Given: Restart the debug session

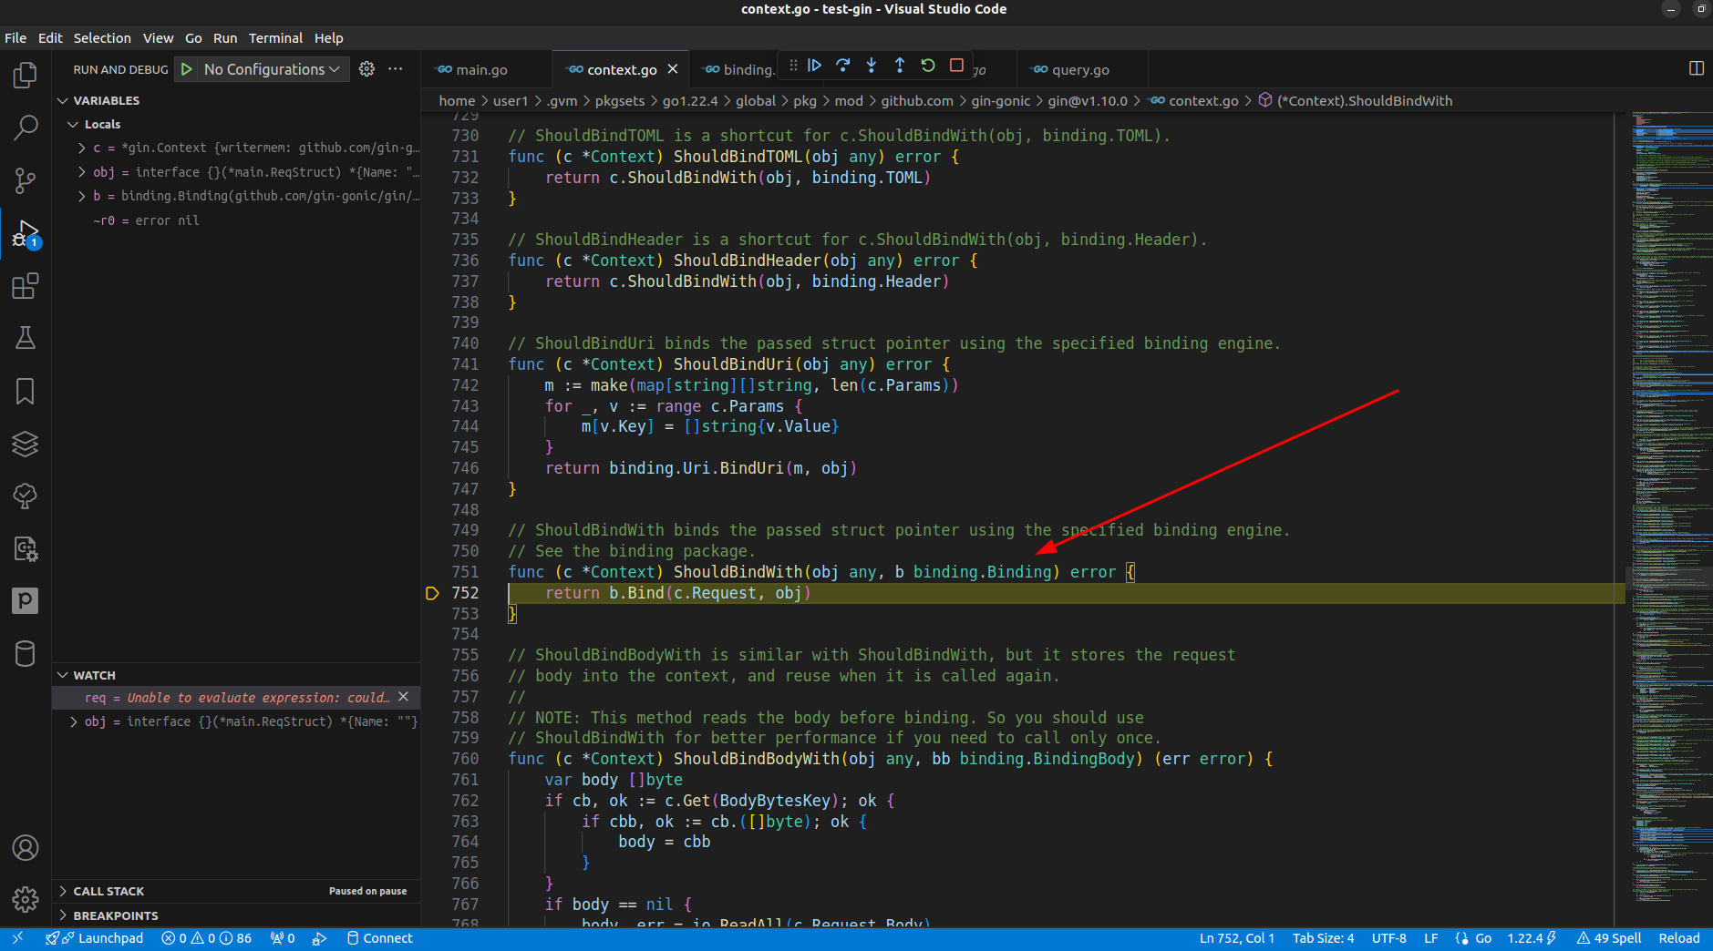Looking at the screenshot, I should [x=928, y=66].
